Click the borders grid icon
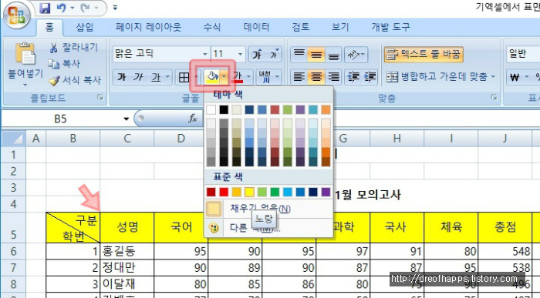This screenshot has width=540, height=298. [184, 77]
